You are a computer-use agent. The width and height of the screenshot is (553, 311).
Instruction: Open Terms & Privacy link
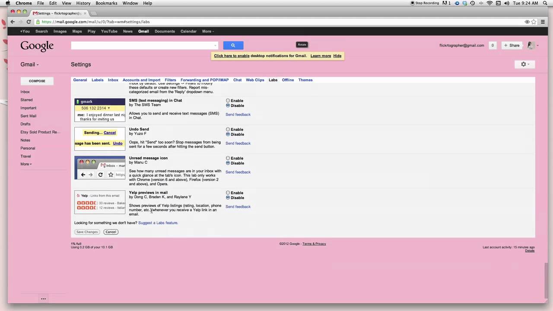tap(314, 244)
